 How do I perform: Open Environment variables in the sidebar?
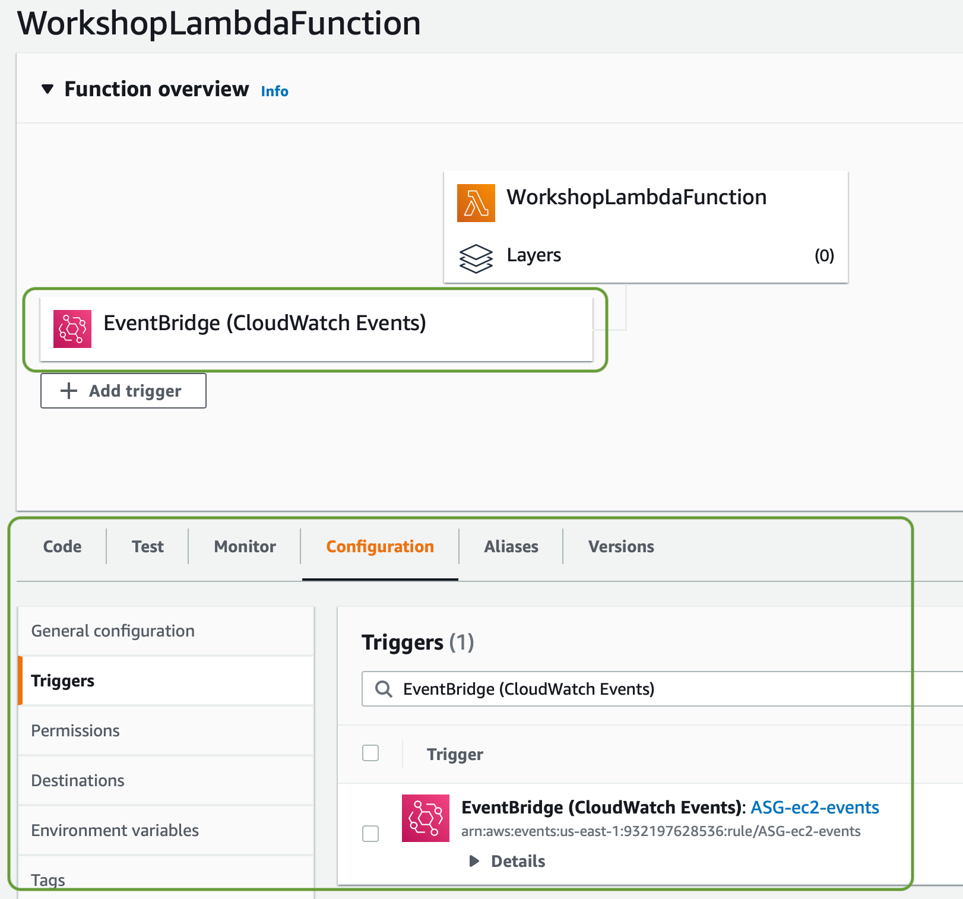pyautogui.click(x=115, y=830)
